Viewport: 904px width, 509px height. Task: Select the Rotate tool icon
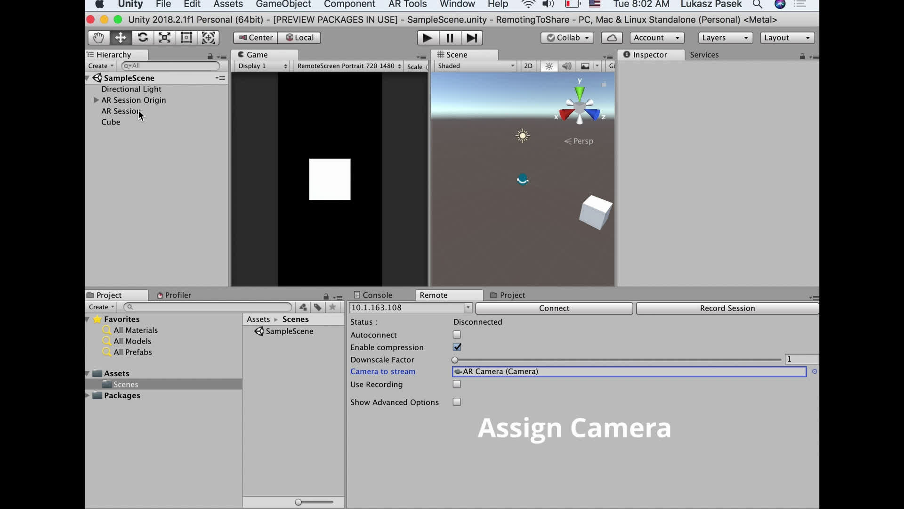143,38
